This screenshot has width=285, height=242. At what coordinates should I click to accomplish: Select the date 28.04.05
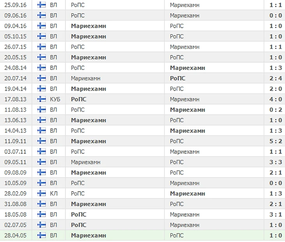(x=16, y=235)
